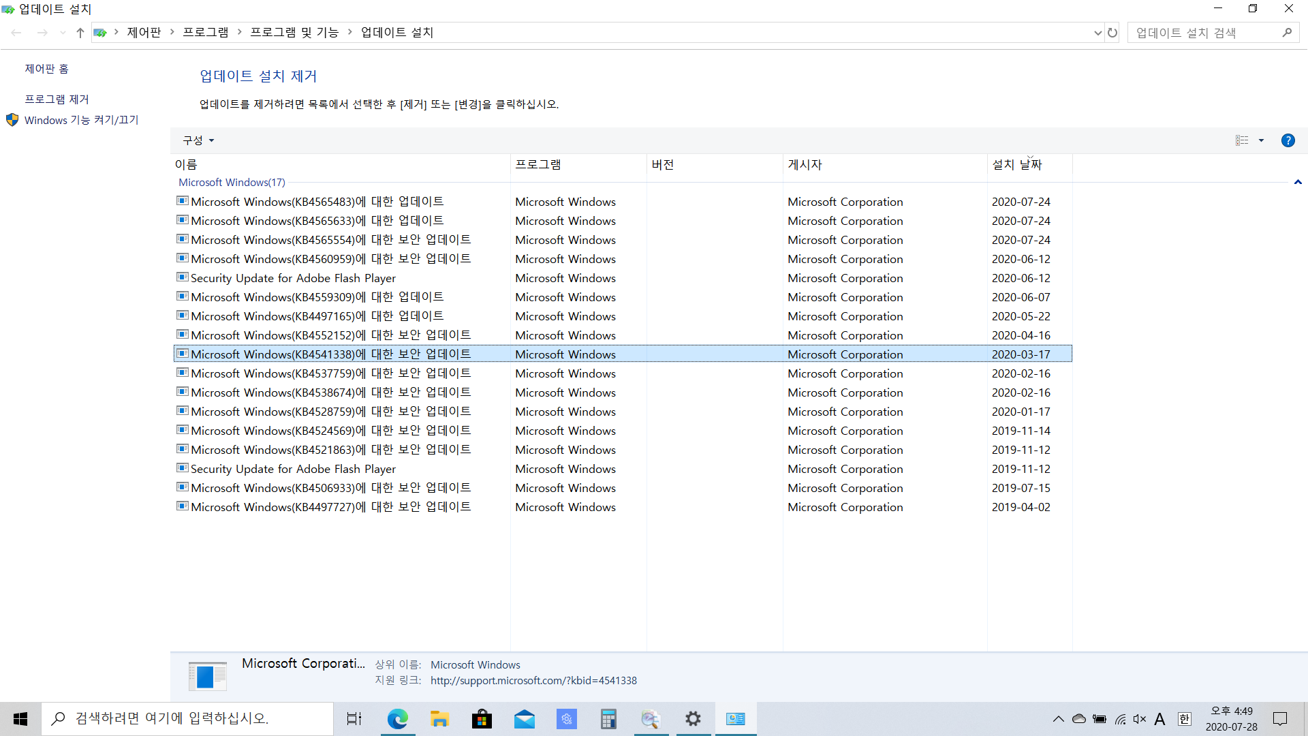1308x736 pixels.
Task: Click the search magnifier in search box
Action: [1287, 33]
